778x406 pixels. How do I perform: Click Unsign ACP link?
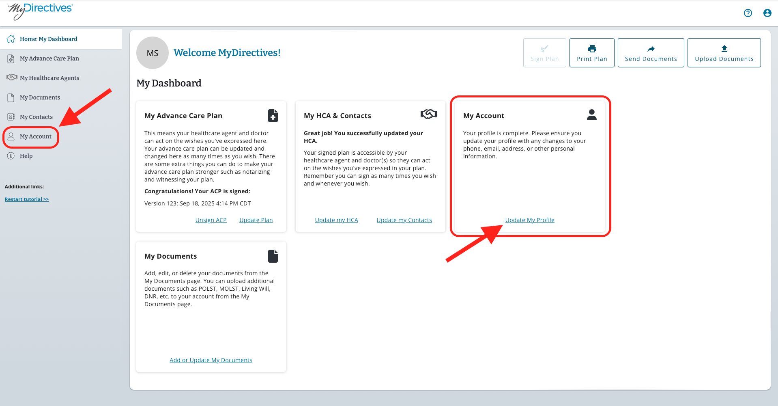tap(211, 220)
